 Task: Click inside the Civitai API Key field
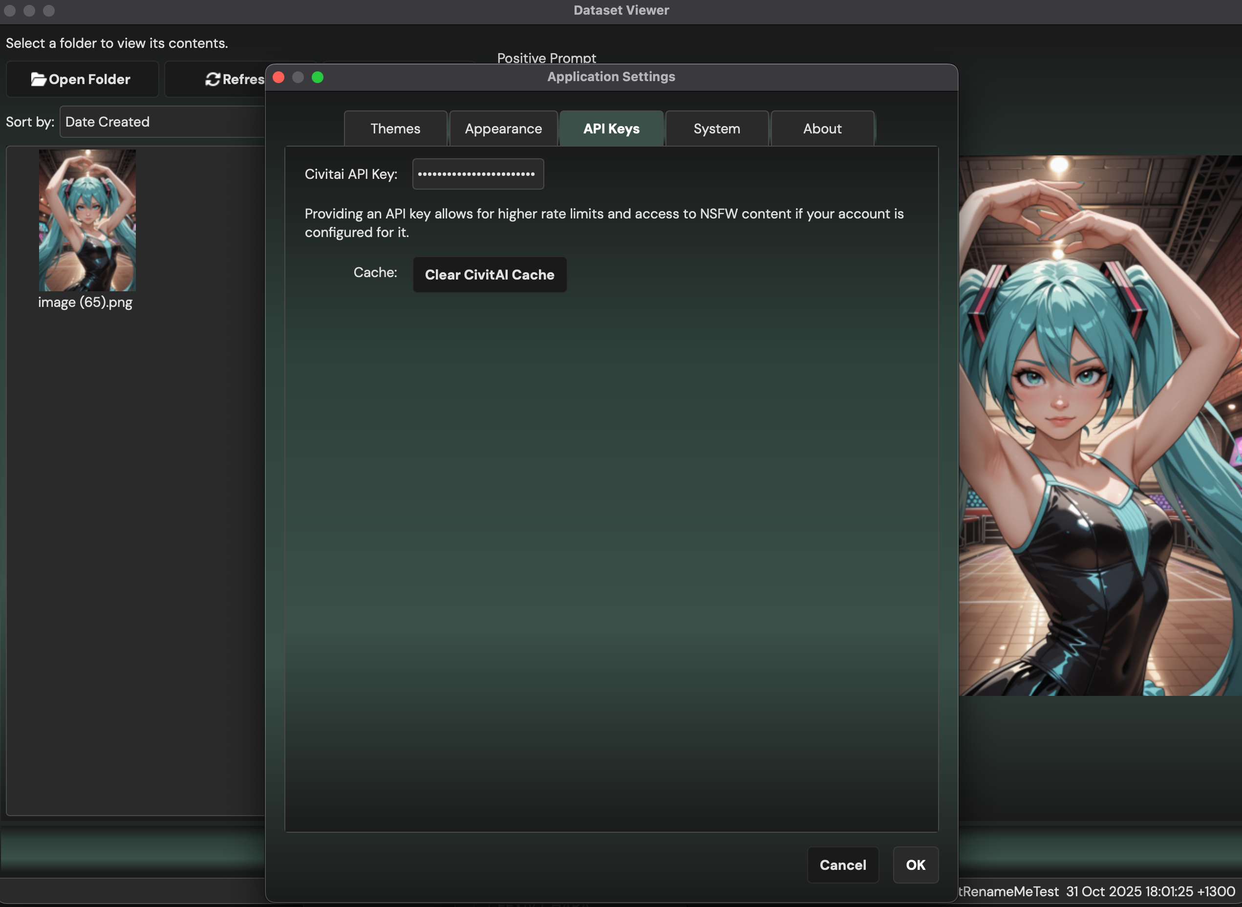click(477, 173)
